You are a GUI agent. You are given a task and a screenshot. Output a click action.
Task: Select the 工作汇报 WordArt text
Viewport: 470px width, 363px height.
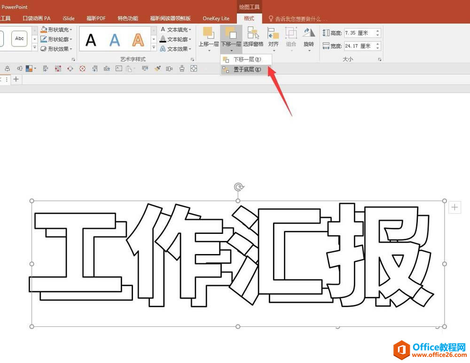231,255
